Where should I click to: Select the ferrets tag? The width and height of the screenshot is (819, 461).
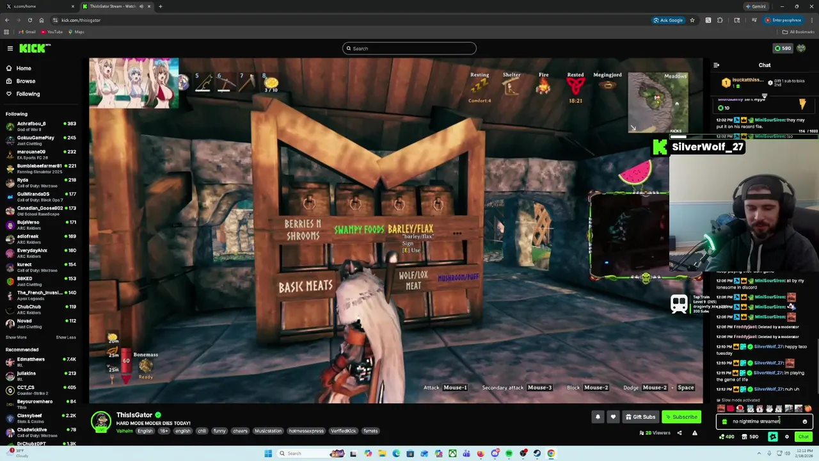tap(370, 431)
